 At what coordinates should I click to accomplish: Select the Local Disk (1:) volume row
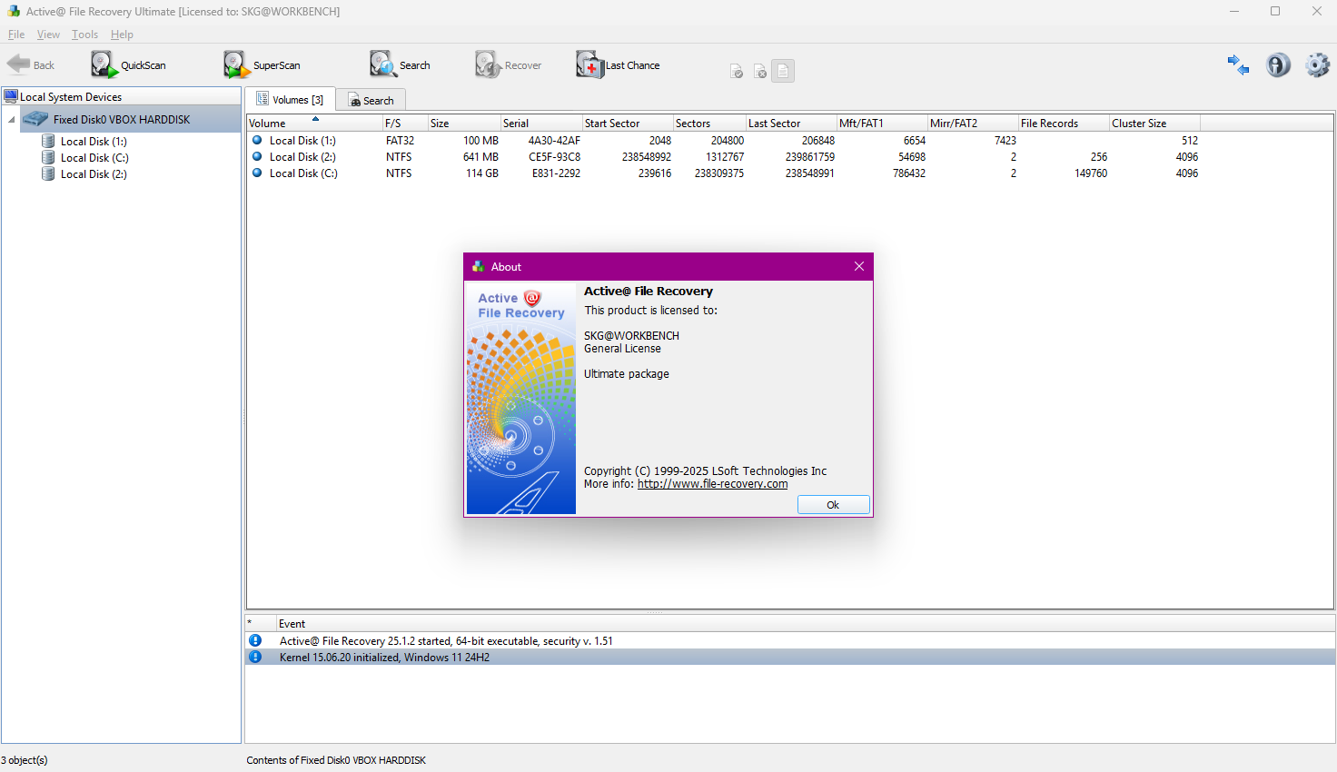tap(724, 141)
